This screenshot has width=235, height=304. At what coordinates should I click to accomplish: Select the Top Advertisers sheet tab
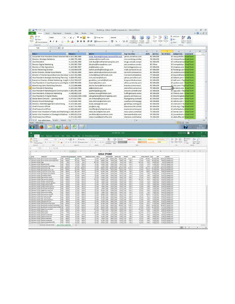44,120
